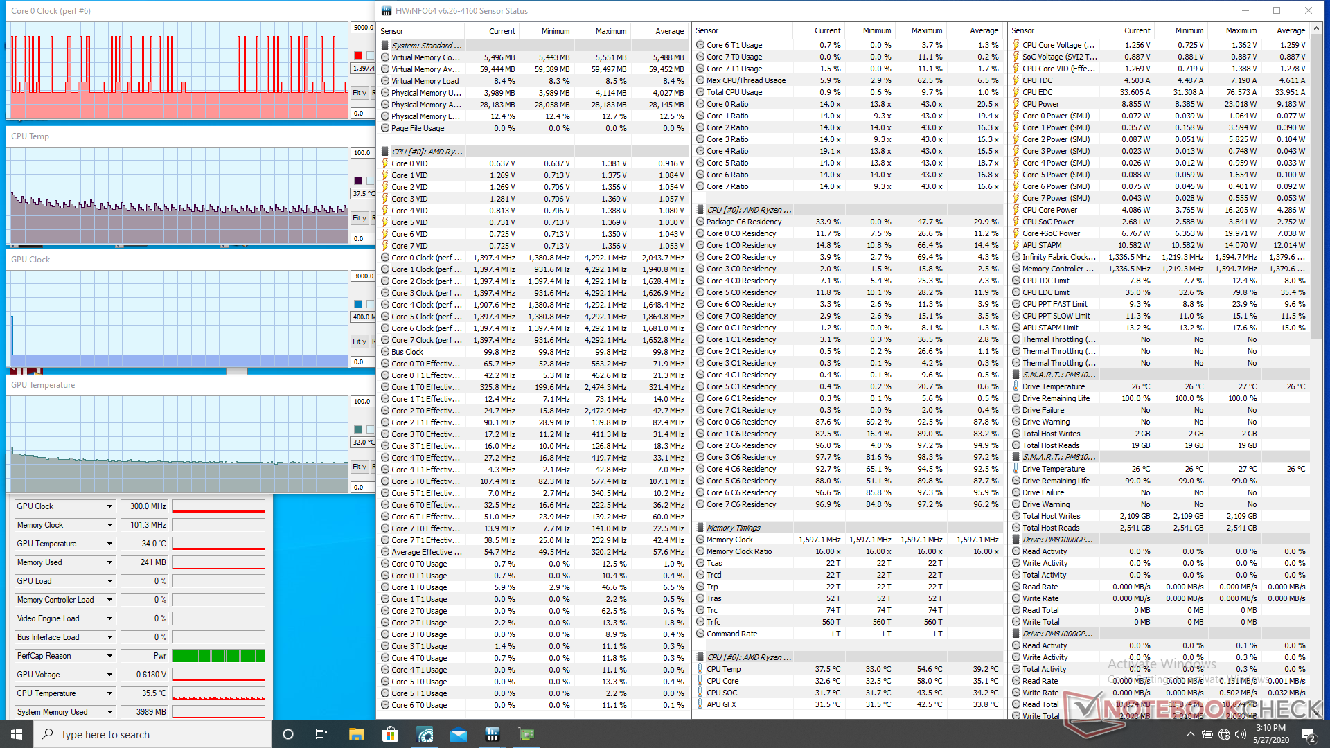1330x748 pixels.
Task: Click the teal color swatch in GPU Temperature graph
Action: tap(357, 429)
